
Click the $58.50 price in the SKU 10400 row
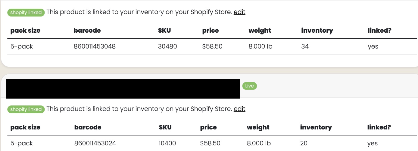coord(210,143)
